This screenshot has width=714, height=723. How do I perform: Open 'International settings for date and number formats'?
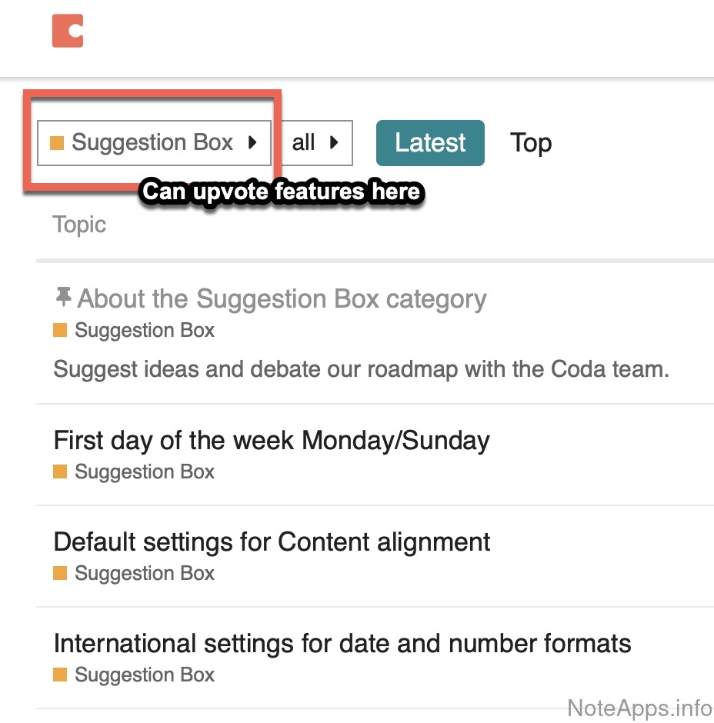[342, 644]
